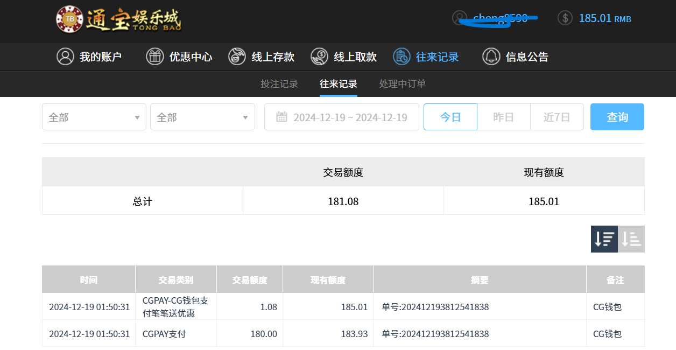Viewport: 676px width, 350px height.
Task: Select the 近7日 quick filter button
Action: click(557, 117)
